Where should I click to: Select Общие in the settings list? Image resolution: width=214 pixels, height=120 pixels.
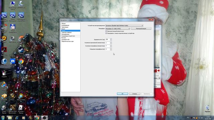coord(71,24)
